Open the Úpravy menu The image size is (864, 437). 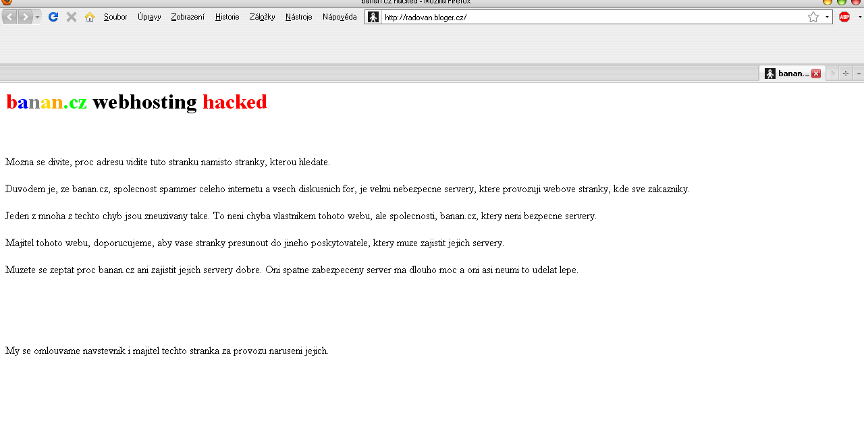click(149, 17)
